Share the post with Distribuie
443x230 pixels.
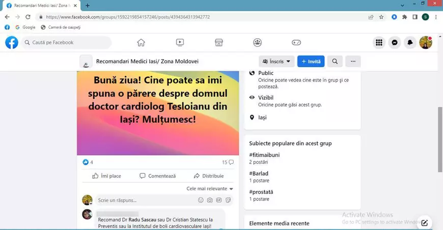[x=209, y=176]
